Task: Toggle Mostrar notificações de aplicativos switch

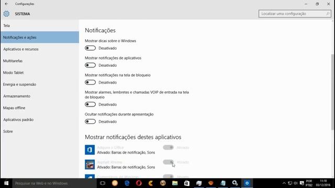Action: click(x=90, y=65)
